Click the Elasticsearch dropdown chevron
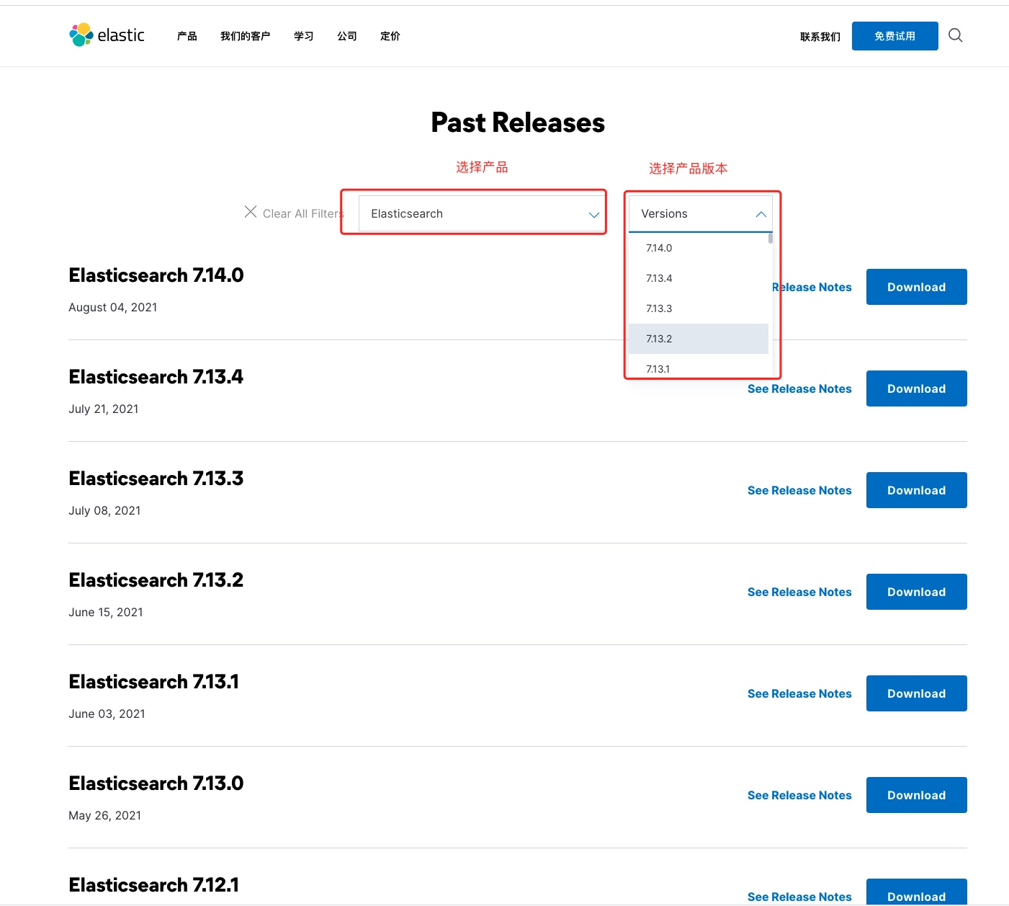 coord(594,215)
